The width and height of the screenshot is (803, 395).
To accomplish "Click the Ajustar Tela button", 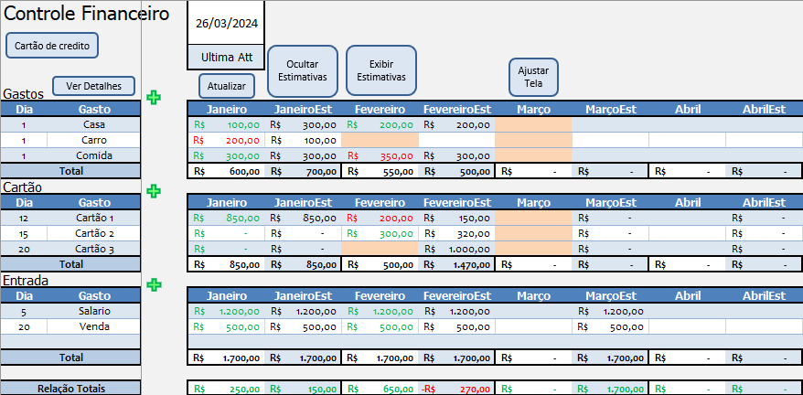I will pos(533,77).
